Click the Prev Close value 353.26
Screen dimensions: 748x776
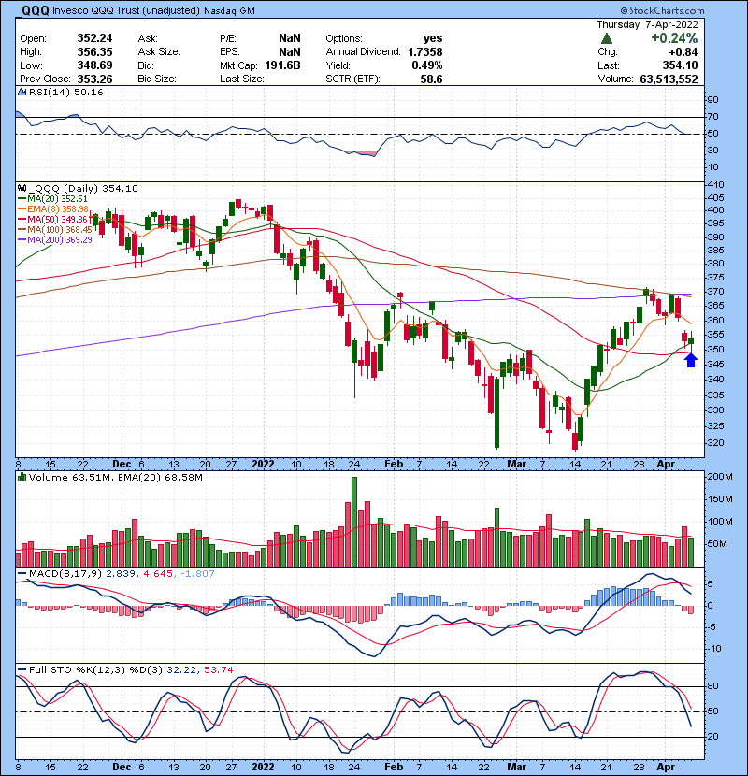(x=94, y=79)
